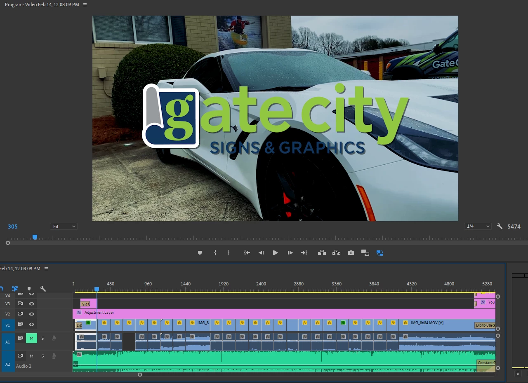Hide track V3 with its eye icon
Screen dimensions: 528x383
click(31, 304)
